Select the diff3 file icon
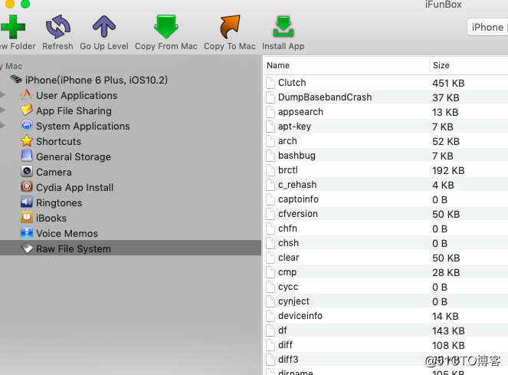 (x=270, y=360)
